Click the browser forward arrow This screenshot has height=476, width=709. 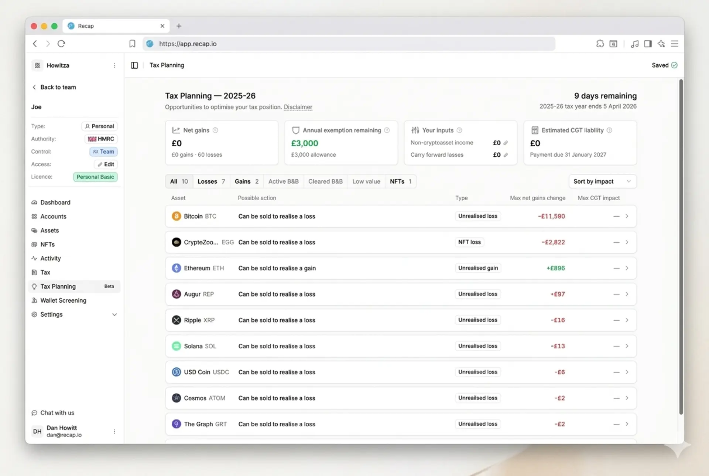(48, 44)
